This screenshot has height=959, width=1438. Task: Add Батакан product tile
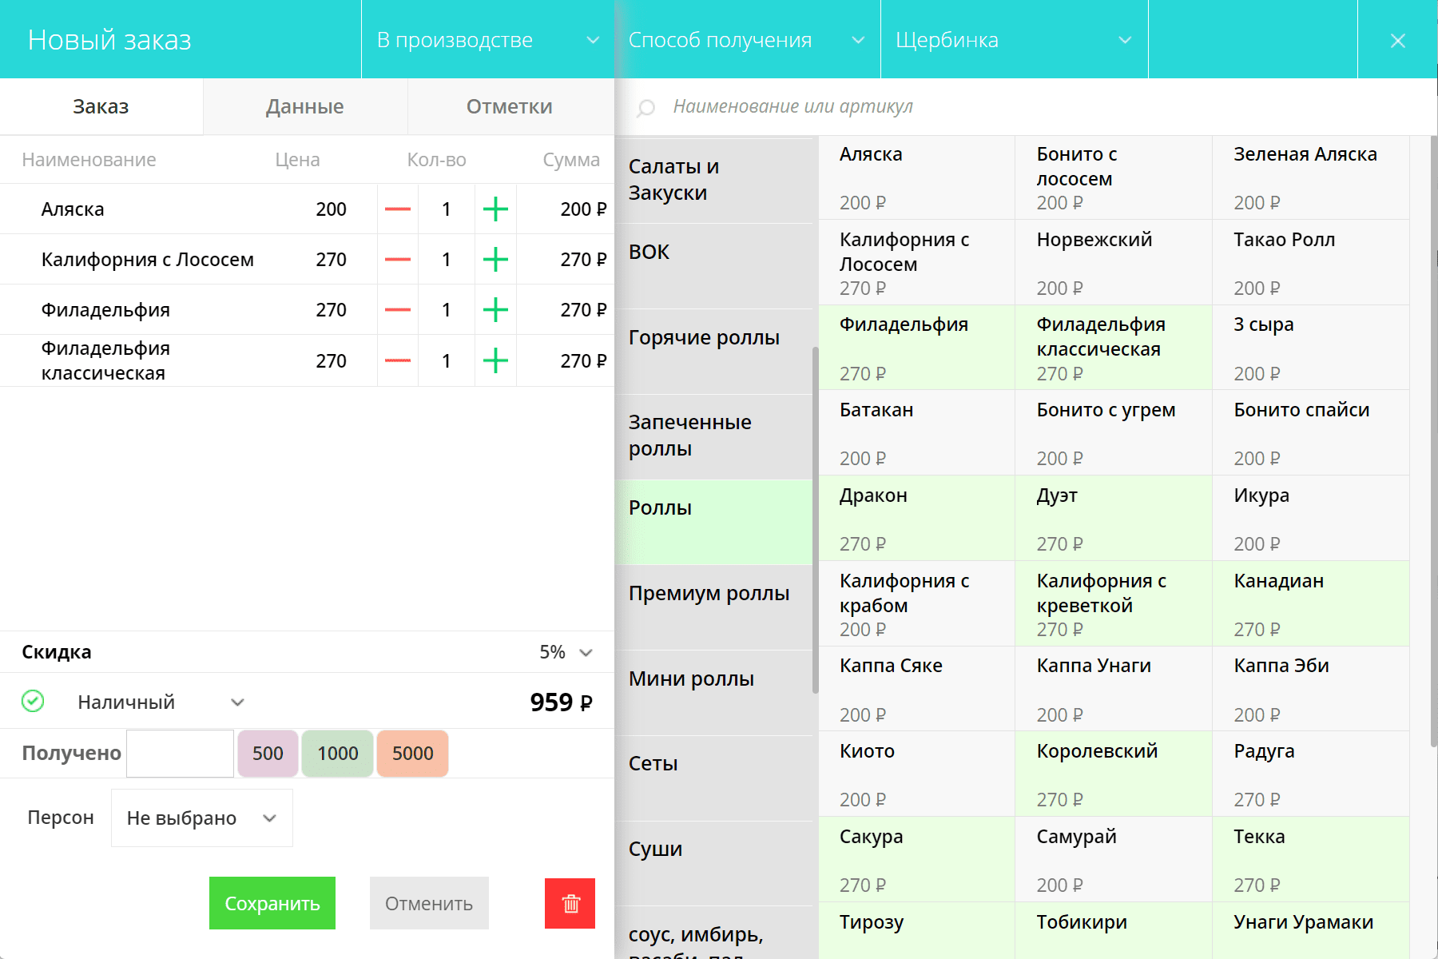click(916, 433)
